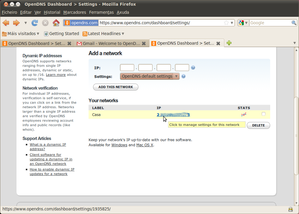299x214 pixels.
Task: Focus the Google search box
Action: pyautogui.click(x=270, y=23)
